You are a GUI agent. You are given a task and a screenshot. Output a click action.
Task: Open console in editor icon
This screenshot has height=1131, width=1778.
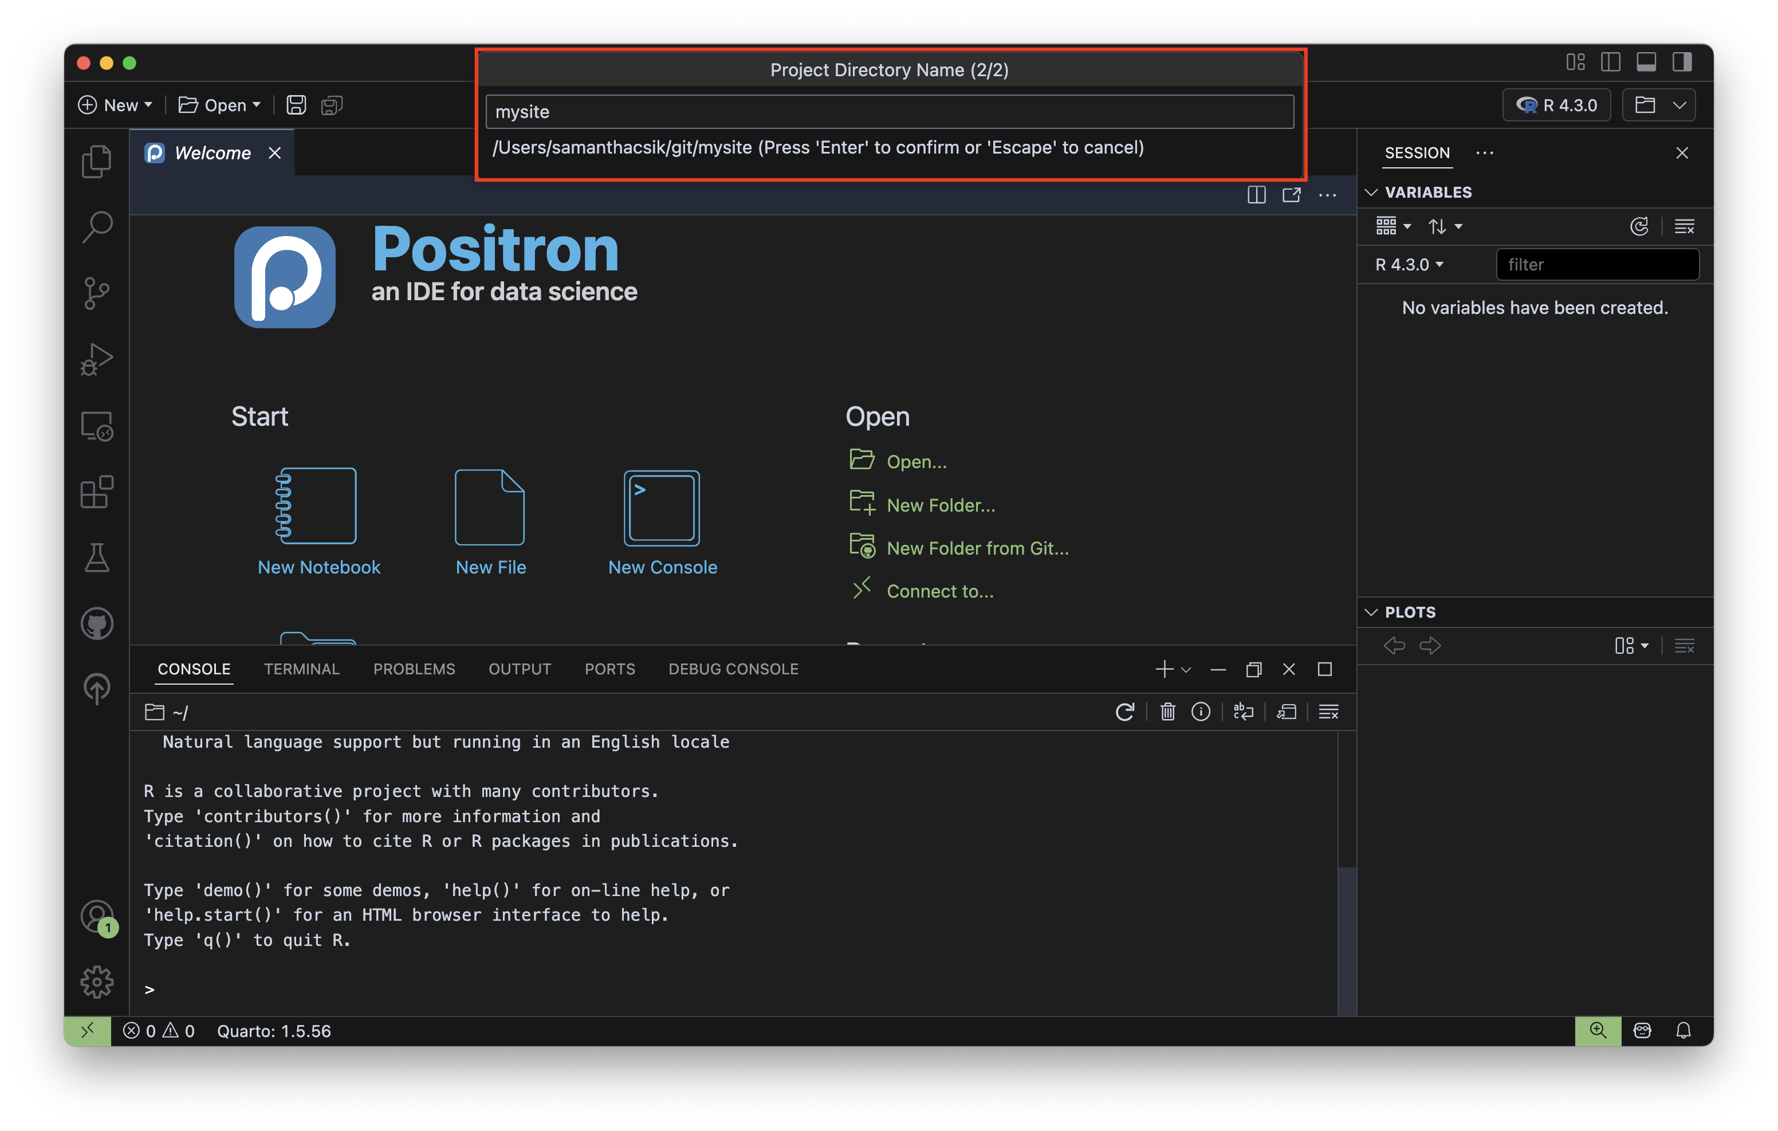pyautogui.click(x=1287, y=712)
